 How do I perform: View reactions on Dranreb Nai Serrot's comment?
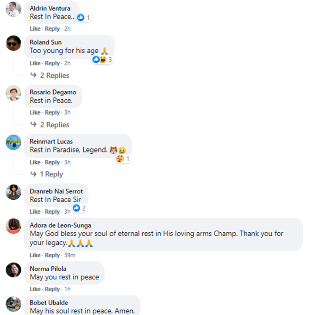click(x=79, y=208)
